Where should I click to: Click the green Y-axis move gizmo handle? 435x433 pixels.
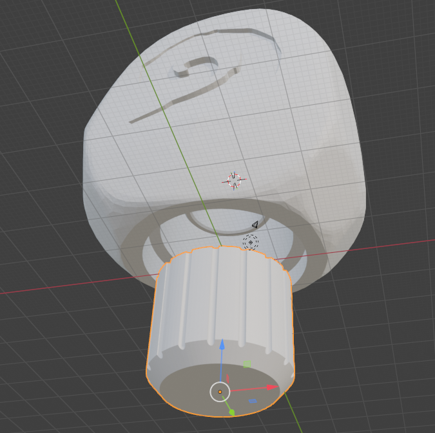pyautogui.click(x=231, y=412)
